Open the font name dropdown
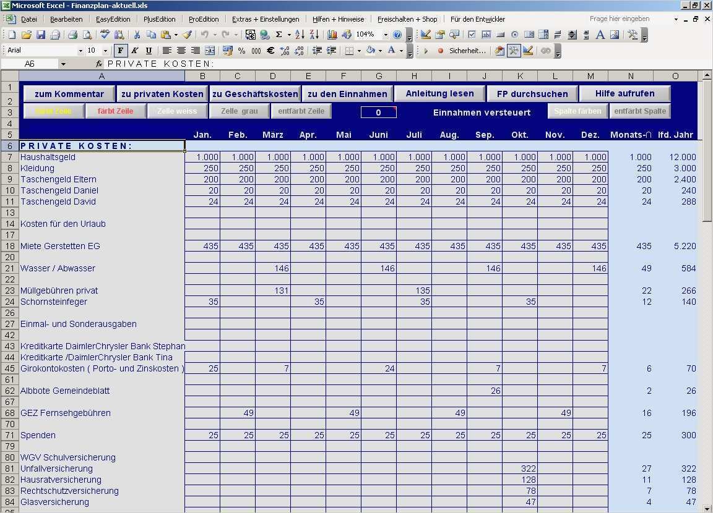The height and width of the screenshot is (513, 713). point(81,50)
